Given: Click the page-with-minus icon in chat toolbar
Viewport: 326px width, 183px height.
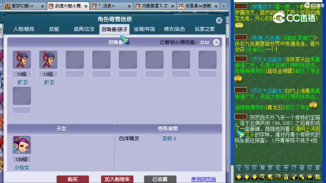Looking at the screenshot, I should pyautogui.click(x=270, y=177).
